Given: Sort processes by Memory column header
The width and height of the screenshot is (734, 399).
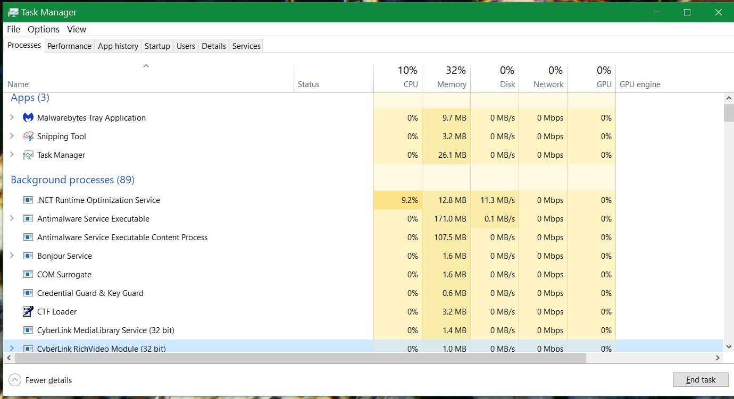Looking at the screenshot, I should pyautogui.click(x=451, y=84).
